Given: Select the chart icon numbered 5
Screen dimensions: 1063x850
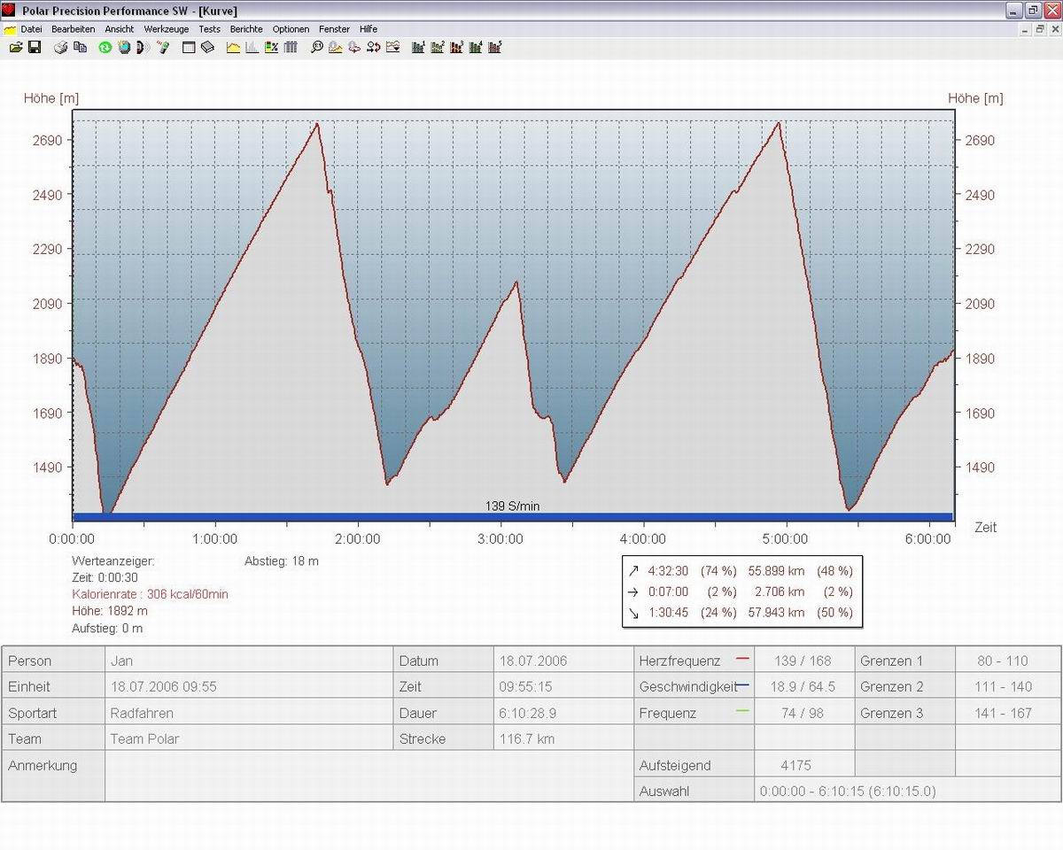Looking at the screenshot, I should 496,47.
